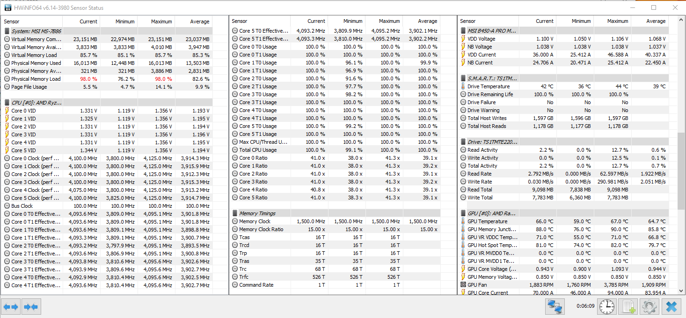Click the Maximum column header in middle pane
This screenshot has height=318, width=686.
pyautogui.click(x=384, y=21)
